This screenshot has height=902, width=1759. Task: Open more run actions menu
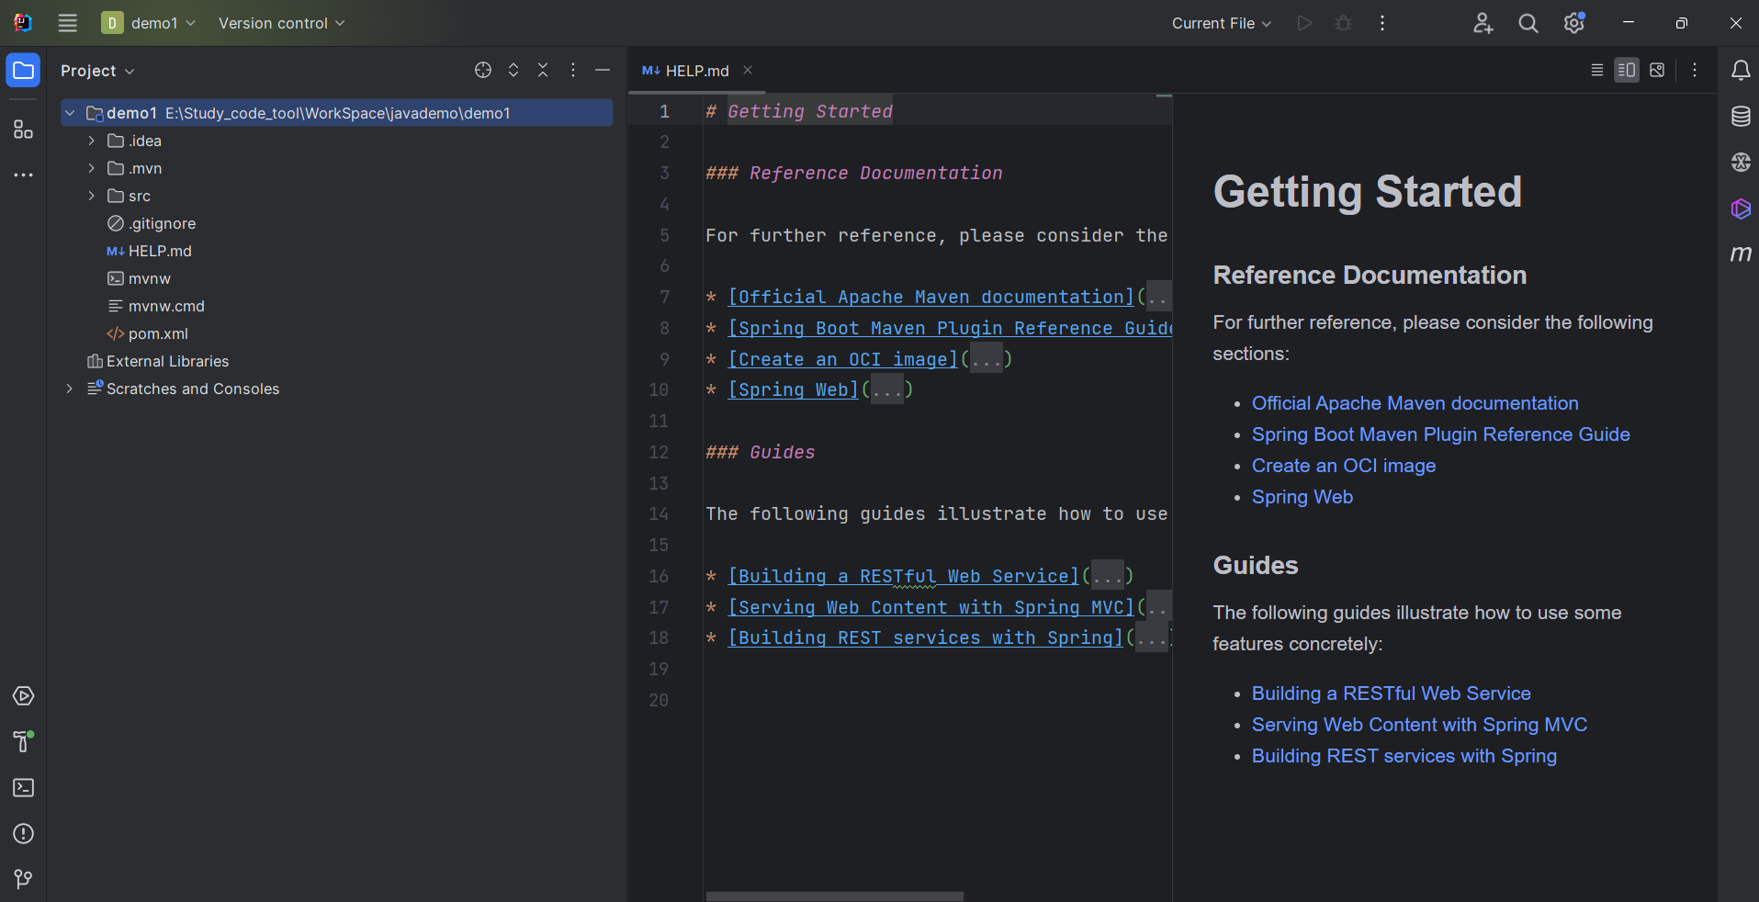1382,23
